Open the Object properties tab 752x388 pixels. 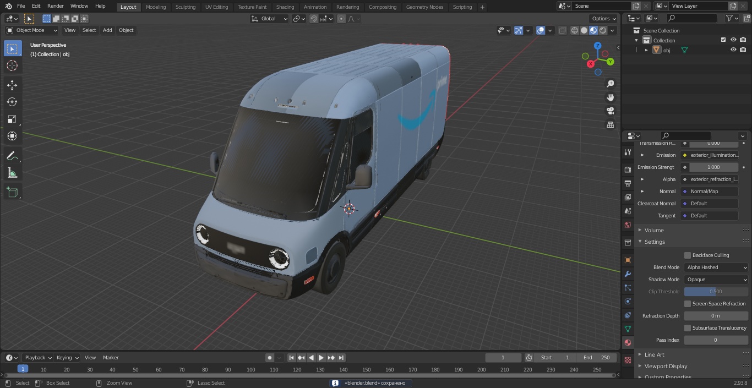pos(628,260)
